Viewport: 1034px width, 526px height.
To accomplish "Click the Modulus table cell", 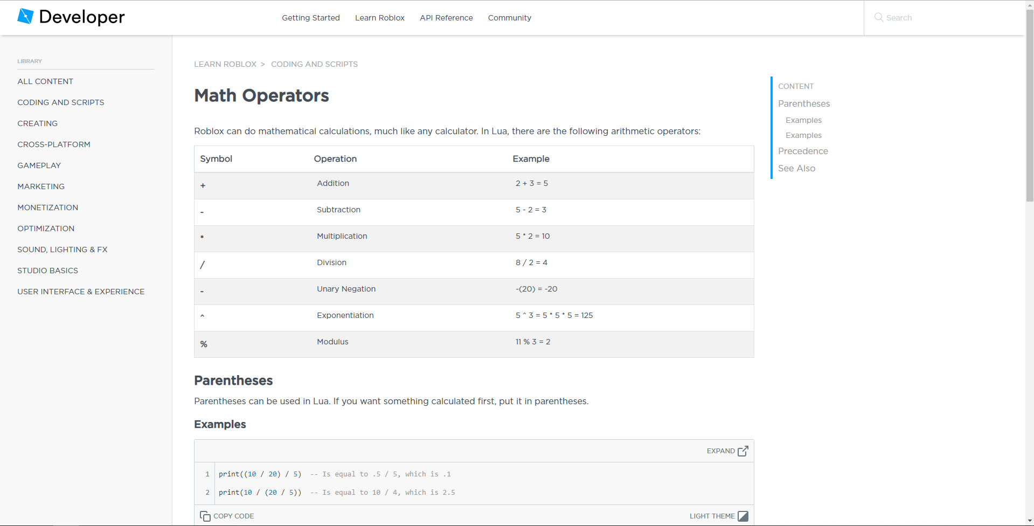I will pos(332,342).
